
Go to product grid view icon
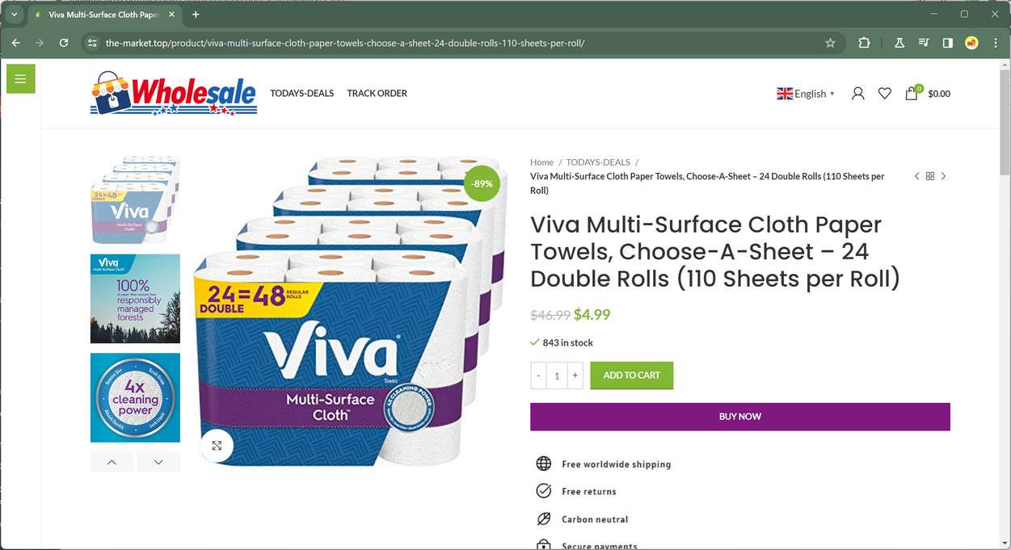pyautogui.click(x=930, y=176)
